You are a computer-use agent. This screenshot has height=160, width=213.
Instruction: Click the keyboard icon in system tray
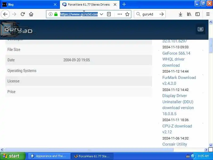[x=188, y=156]
